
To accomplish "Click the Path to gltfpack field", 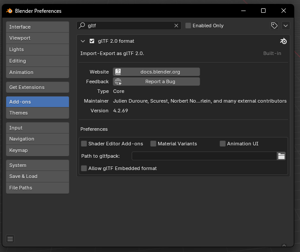I will [204, 156].
